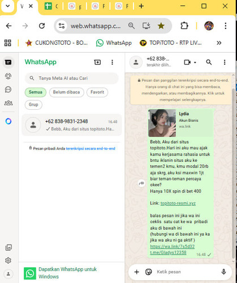237x283 pixels.
Task: Open emoji picker icon
Action: click(x=149, y=272)
